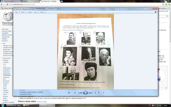Click the Windows Start button
This screenshot has height=107, width=171.
coord(3,106)
